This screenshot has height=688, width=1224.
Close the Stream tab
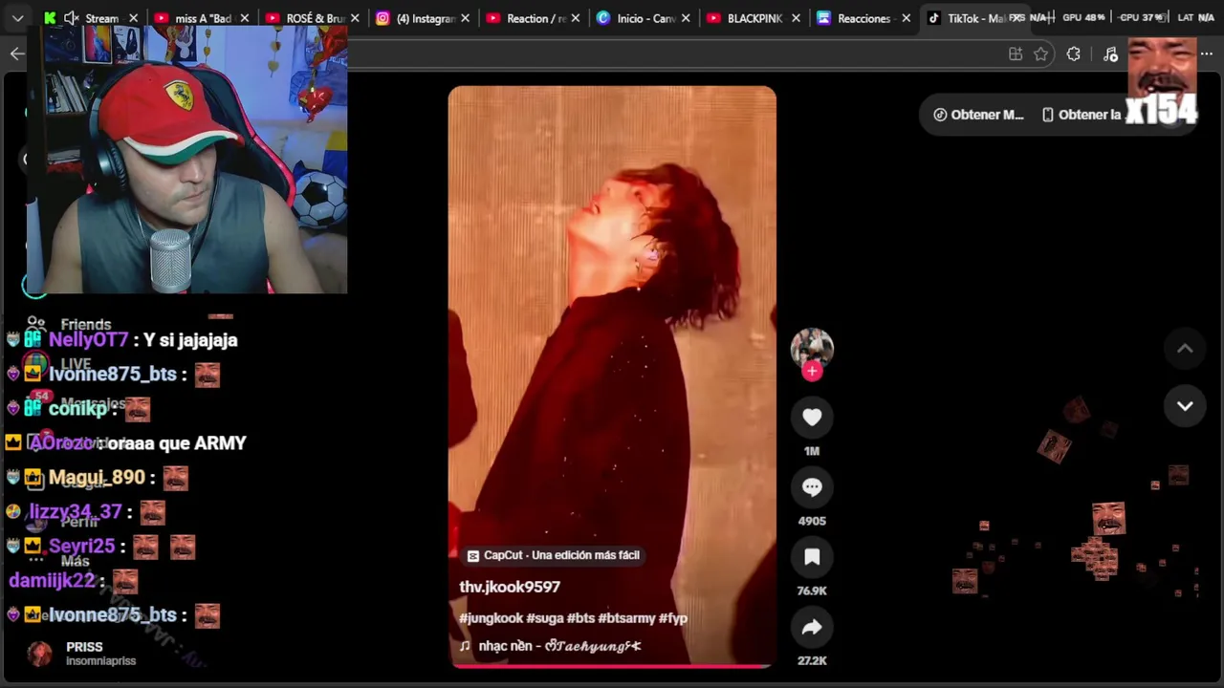133,18
